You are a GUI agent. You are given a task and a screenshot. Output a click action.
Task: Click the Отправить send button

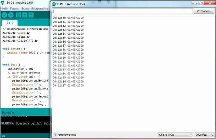204,11
